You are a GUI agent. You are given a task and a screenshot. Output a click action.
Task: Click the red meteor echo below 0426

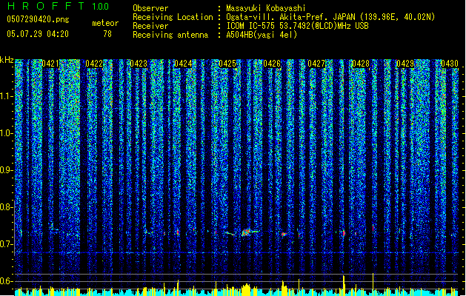click(x=284, y=235)
